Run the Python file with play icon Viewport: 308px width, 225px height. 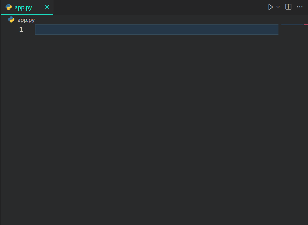pos(270,7)
